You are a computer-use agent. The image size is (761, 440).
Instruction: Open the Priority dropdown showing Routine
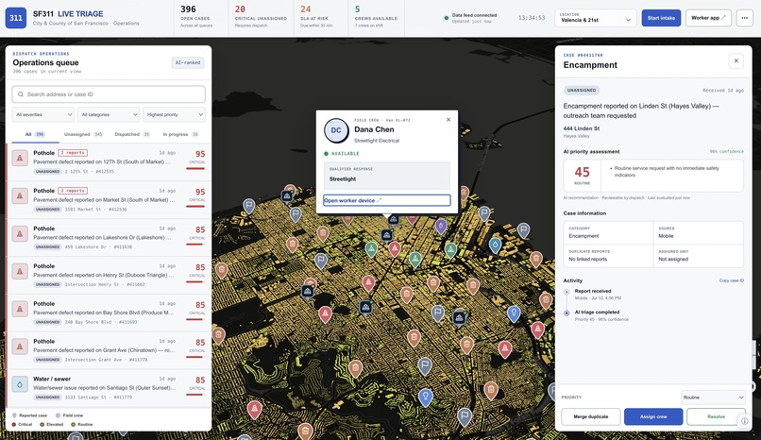point(713,398)
